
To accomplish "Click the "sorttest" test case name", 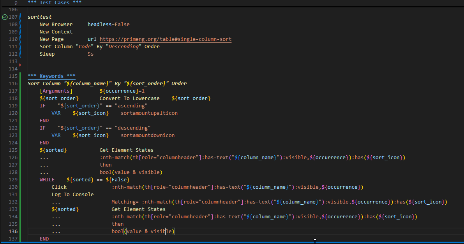I will click(x=40, y=17).
